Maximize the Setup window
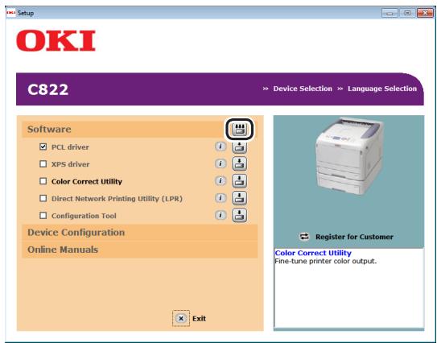Screen dimensions: 437x343 [x=407, y=13]
